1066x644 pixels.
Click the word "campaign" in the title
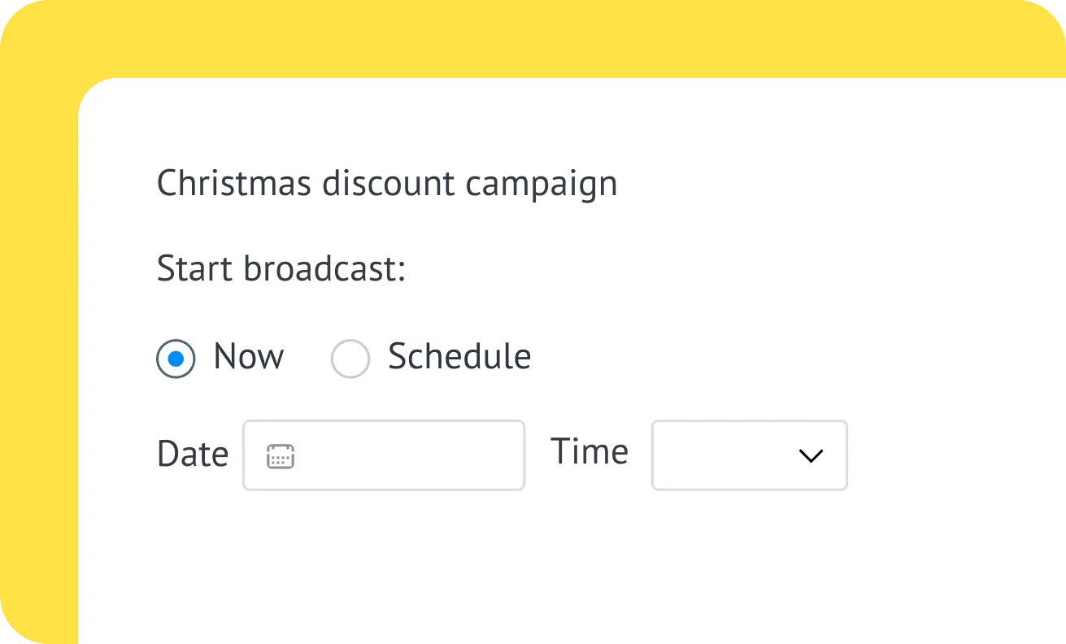click(x=542, y=185)
